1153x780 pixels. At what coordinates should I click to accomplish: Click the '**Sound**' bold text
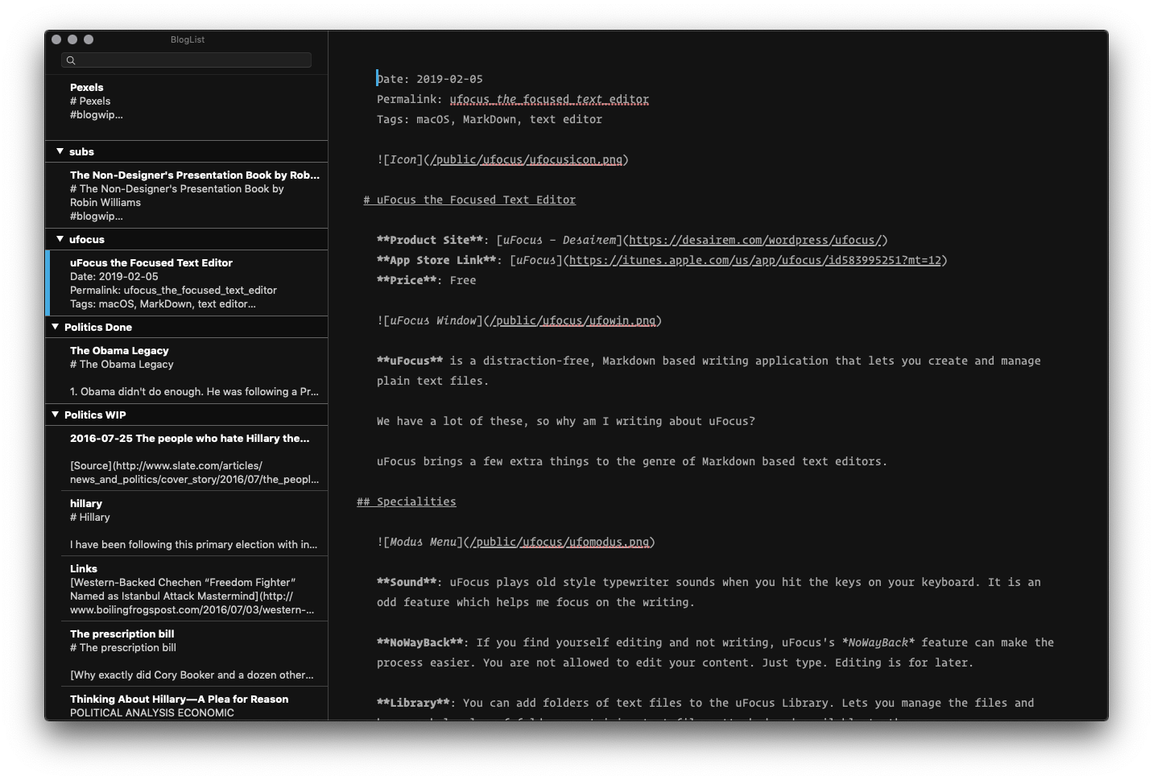[407, 582]
